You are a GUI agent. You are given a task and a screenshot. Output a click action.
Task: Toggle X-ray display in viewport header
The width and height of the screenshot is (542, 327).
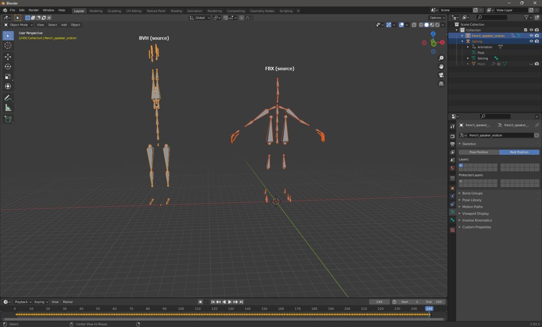[x=415, y=25]
